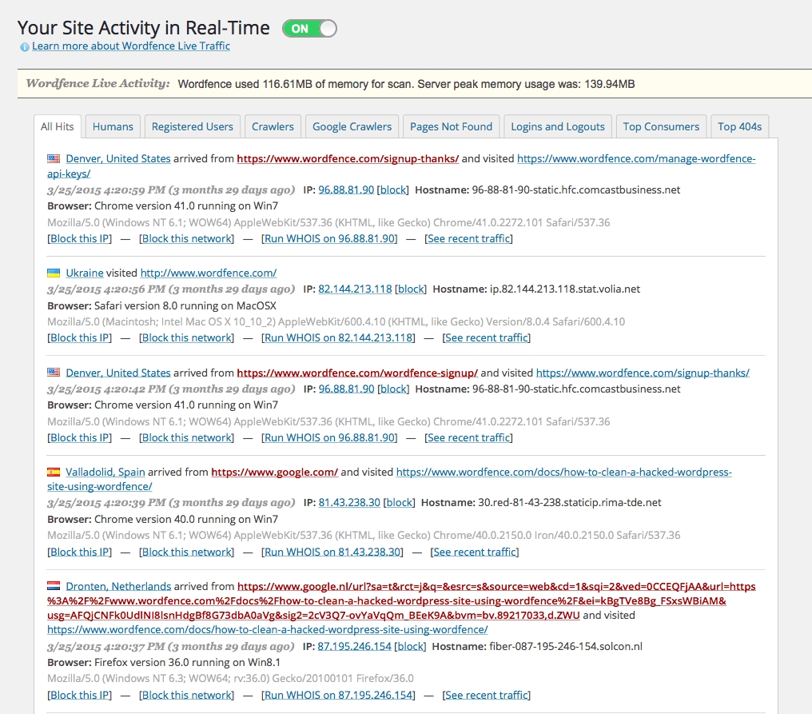The width and height of the screenshot is (812, 714).
Task: See recent traffic for the Dronten entry
Action: 486,696
